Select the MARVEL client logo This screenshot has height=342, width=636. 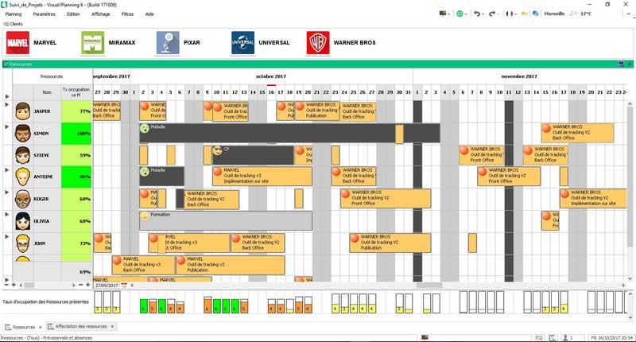(x=17, y=43)
